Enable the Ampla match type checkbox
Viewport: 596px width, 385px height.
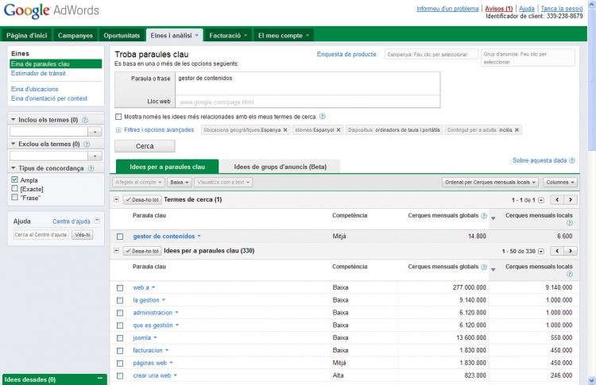click(14, 179)
